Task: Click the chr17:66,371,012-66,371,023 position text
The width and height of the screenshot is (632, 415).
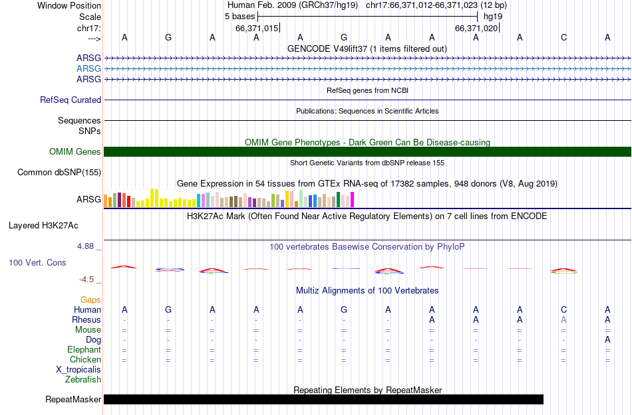Action: 422,5
